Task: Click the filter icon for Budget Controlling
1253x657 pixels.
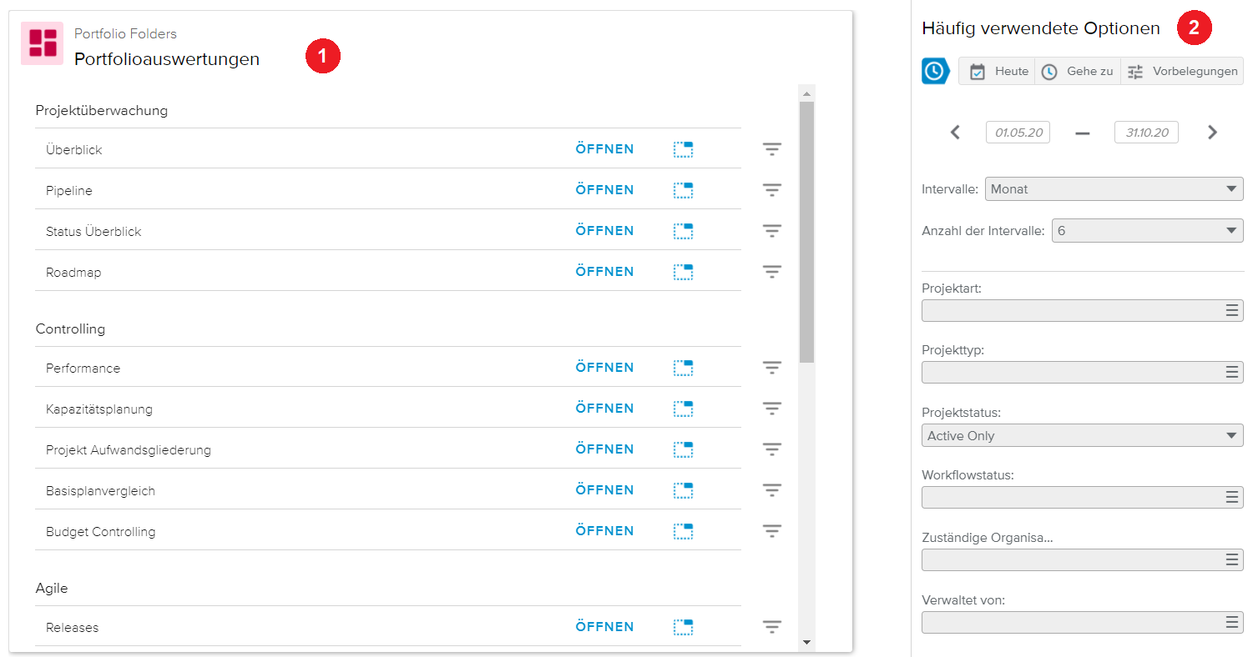Action: coord(771,531)
